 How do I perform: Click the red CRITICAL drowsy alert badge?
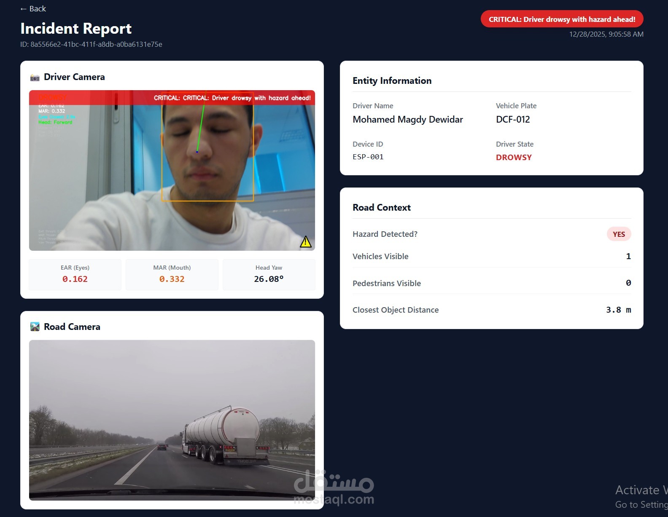tap(562, 19)
